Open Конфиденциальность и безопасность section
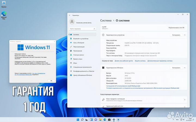Screen dimensions: 196x122 pos(82,71)
